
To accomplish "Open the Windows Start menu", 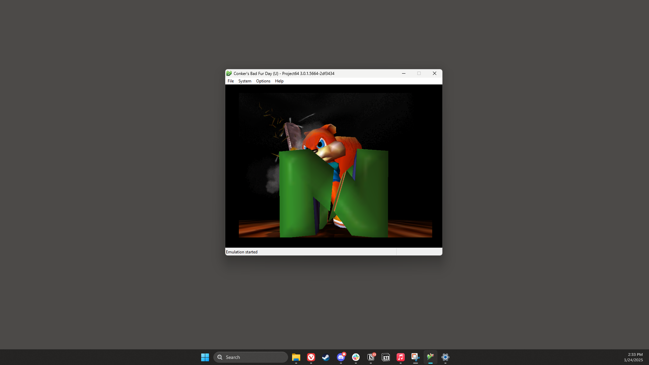I will pyautogui.click(x=205, y=357).
